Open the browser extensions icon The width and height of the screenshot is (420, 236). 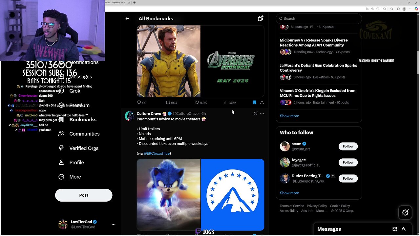(391, 9)
